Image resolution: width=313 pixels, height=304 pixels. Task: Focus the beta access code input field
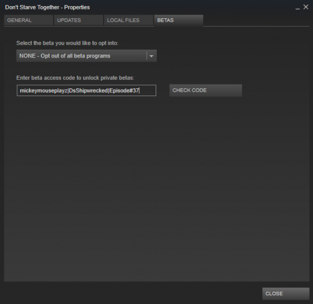(87, 91)
